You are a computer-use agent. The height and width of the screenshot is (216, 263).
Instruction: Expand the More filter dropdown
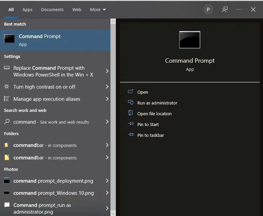click(x=98, y=9)
